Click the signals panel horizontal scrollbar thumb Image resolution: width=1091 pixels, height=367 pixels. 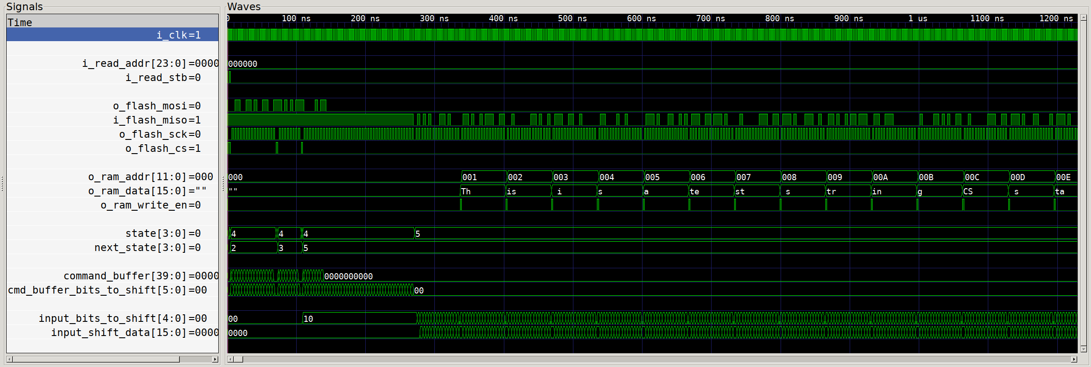pyautogui.click(x=96, y=359)
